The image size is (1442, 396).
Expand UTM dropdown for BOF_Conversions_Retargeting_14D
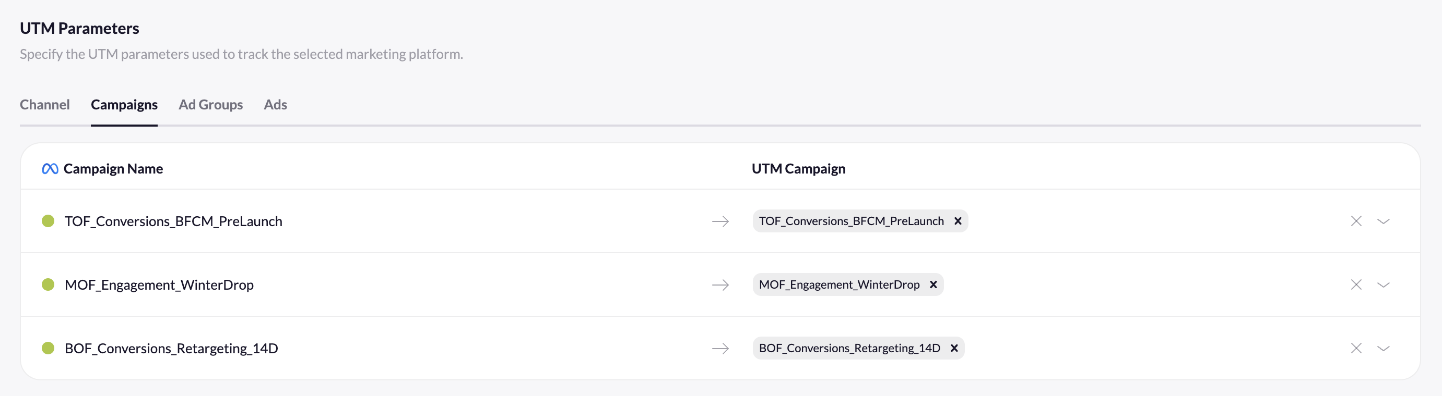pyautogui.click(x=1382, y=349)
